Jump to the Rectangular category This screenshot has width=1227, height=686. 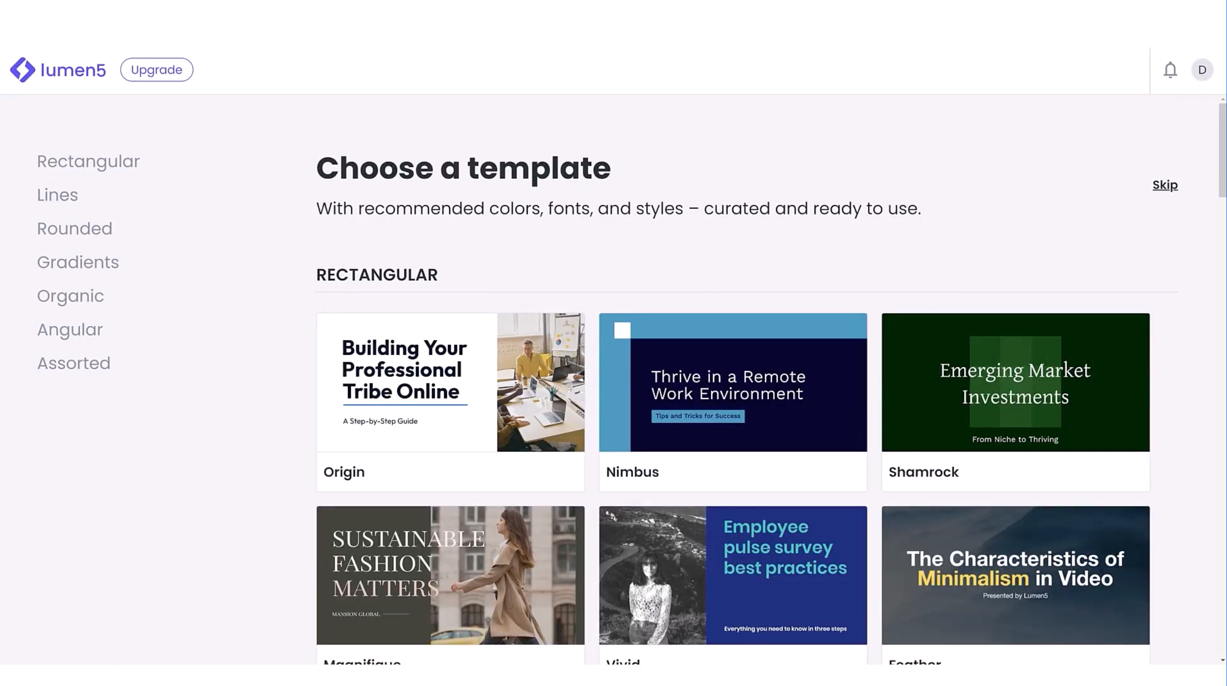[88, 162]
